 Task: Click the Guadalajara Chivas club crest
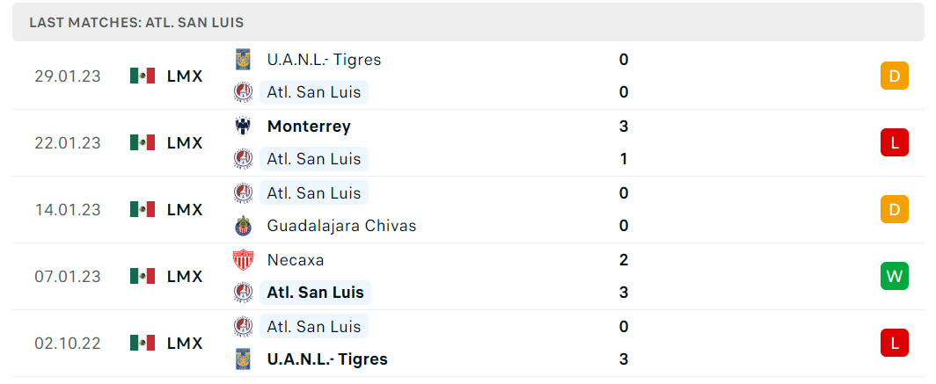(x=243, y=226)
